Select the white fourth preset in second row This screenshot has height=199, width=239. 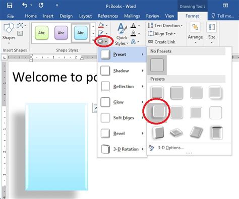click(216, 112)
